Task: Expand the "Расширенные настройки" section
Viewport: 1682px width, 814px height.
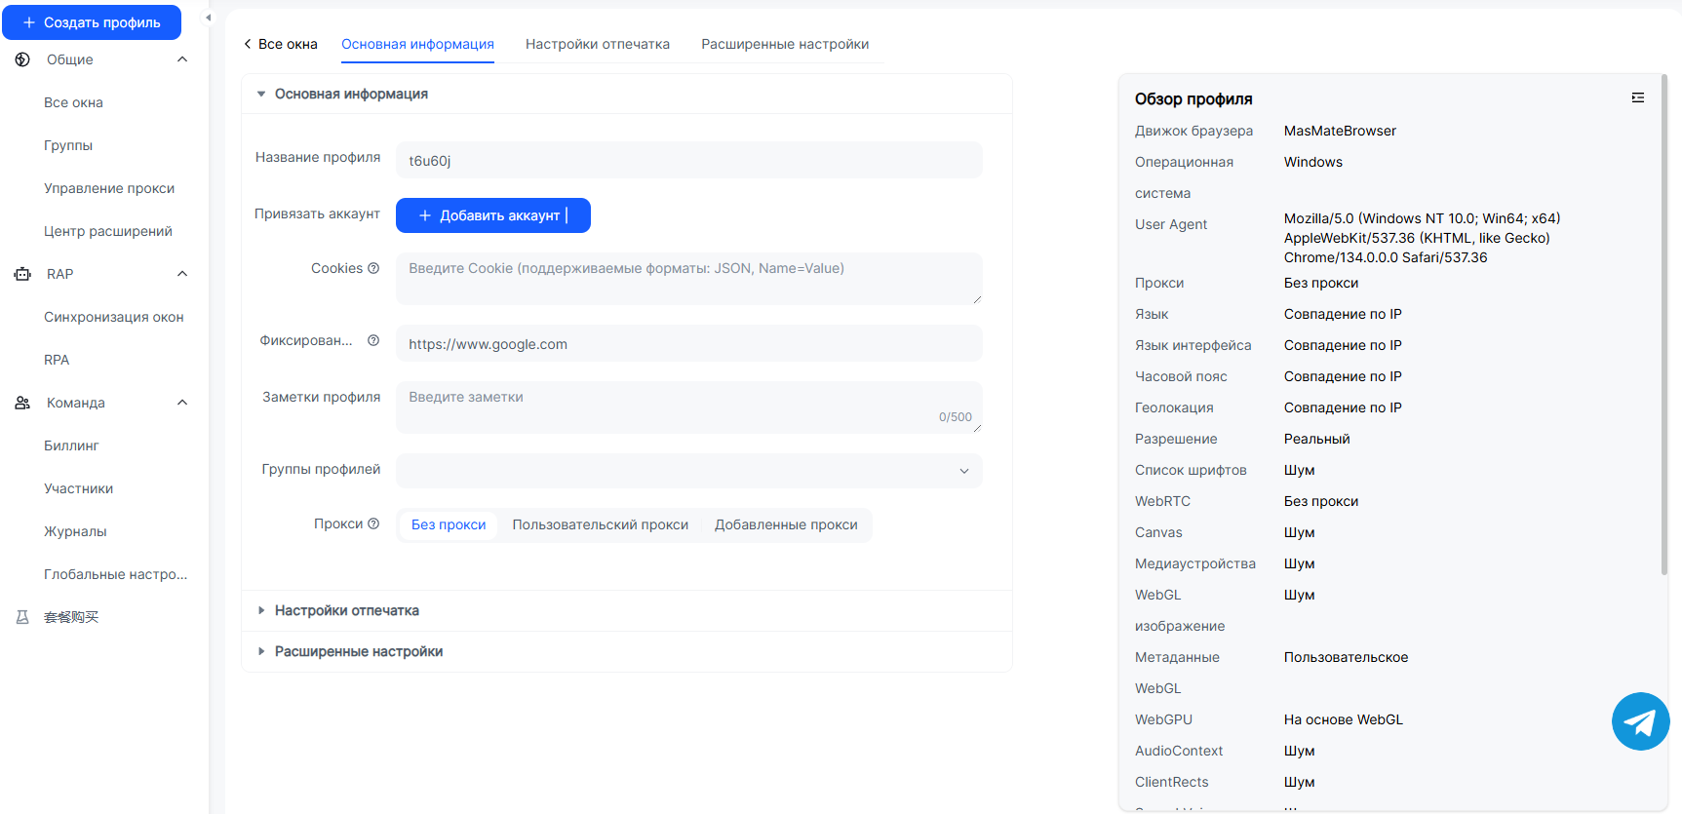Action: (358, 651)
